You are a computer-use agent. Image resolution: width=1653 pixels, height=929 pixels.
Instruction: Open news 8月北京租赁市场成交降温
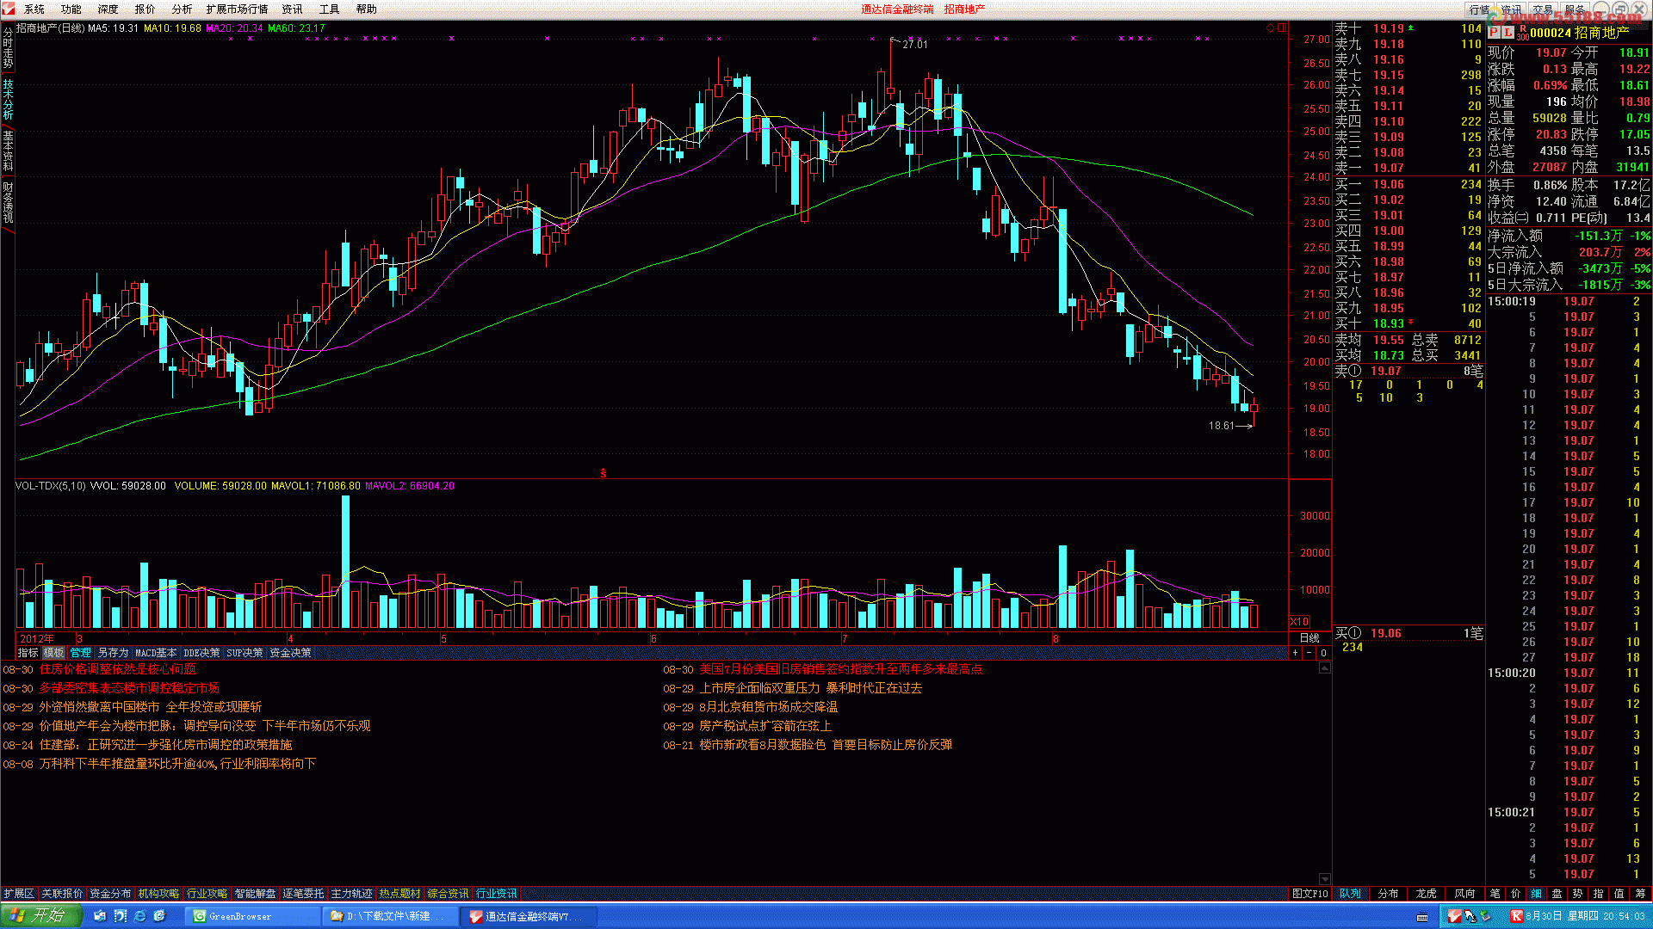(768, 707)
